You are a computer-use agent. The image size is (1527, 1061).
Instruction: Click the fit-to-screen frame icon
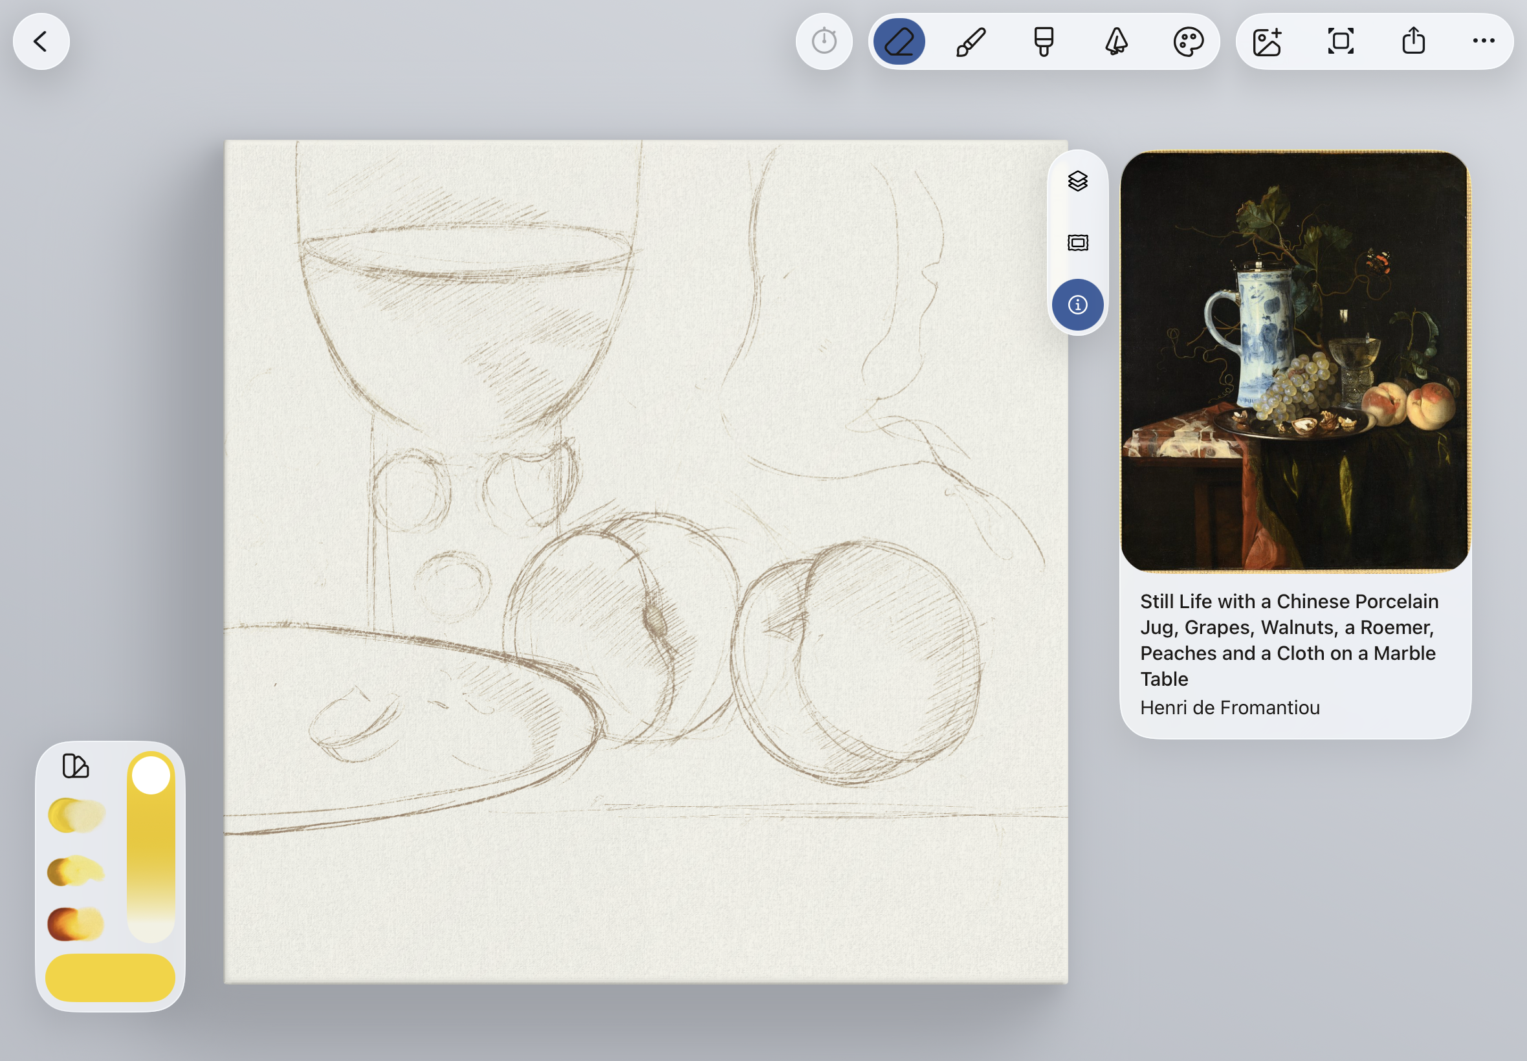(1340, 41)
